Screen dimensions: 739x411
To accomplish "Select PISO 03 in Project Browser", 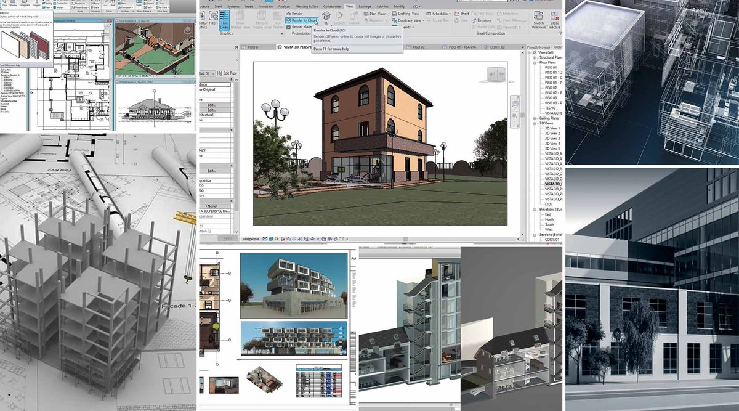I will [551, 97].
